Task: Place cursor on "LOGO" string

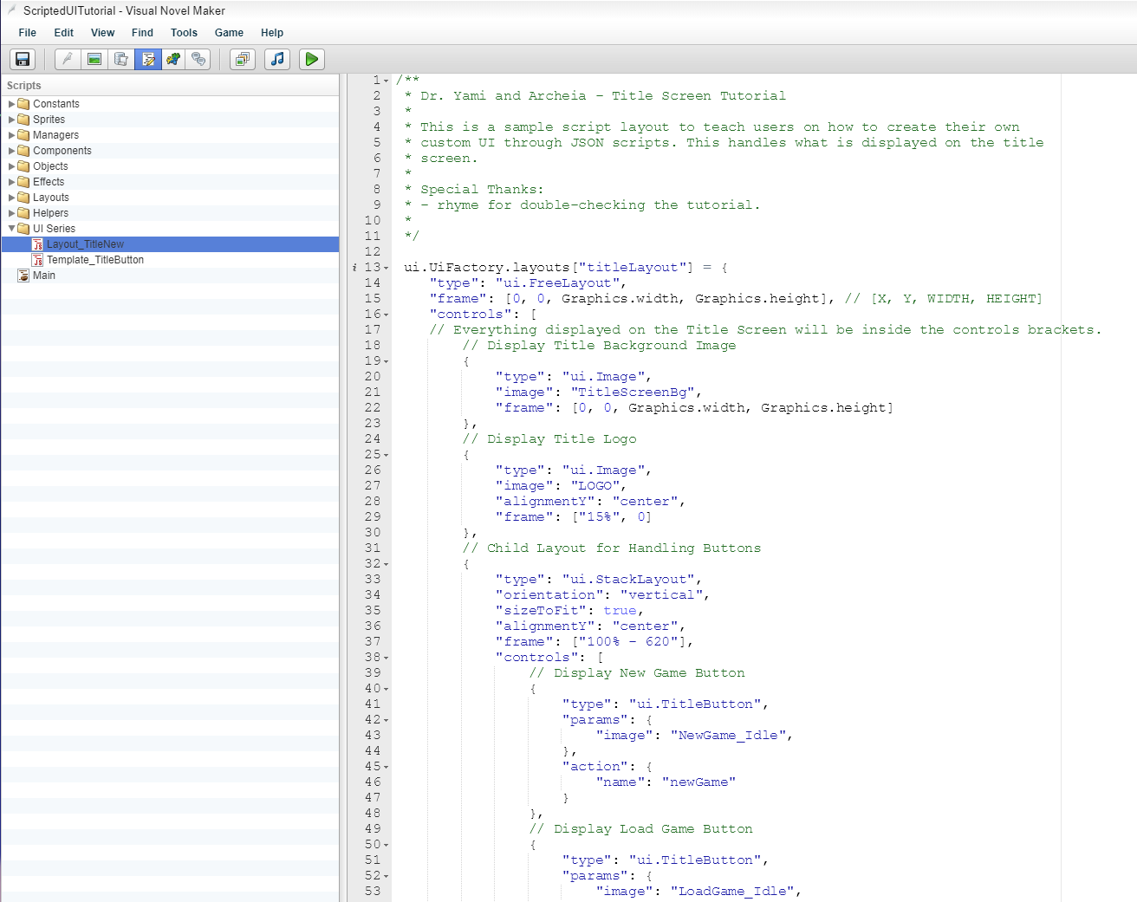Action: pos(595,486)
